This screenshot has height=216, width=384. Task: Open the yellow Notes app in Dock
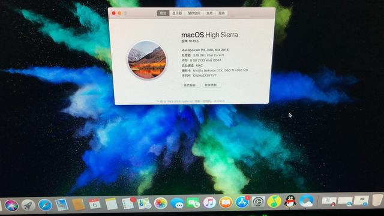[111, 204]
